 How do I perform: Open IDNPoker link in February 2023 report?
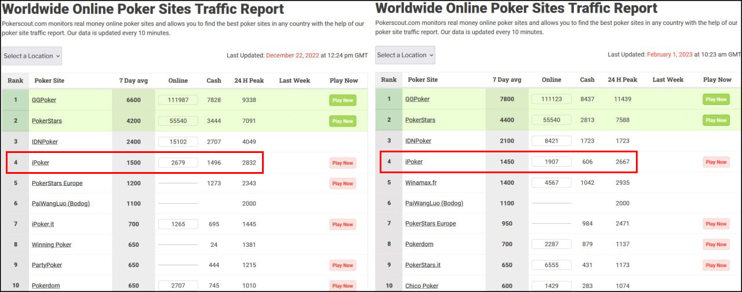pyautogui.click(x=418, y=141)
